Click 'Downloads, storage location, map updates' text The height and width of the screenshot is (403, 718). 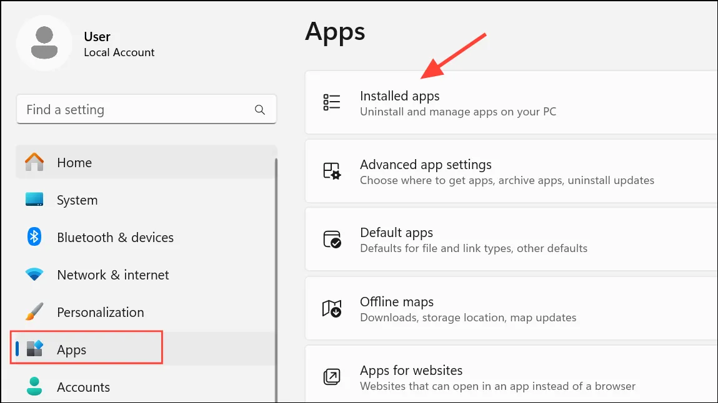point(468,318)
